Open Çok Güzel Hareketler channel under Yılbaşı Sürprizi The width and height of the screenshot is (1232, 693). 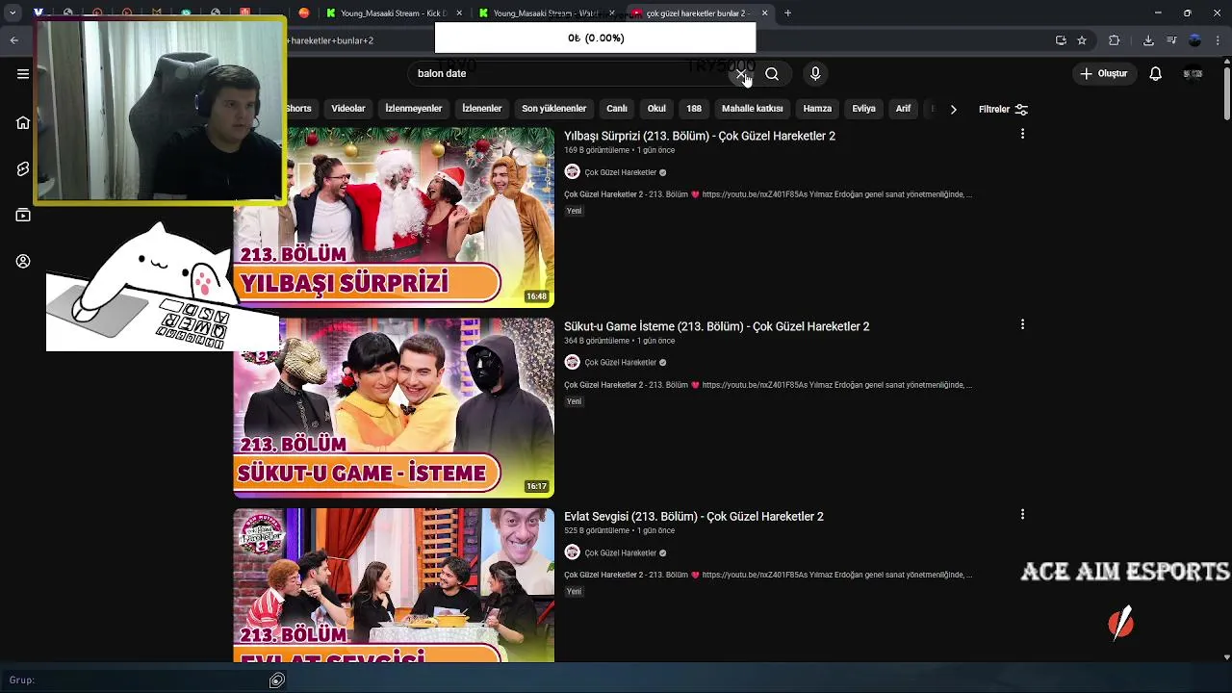click(x=620, y=172)
